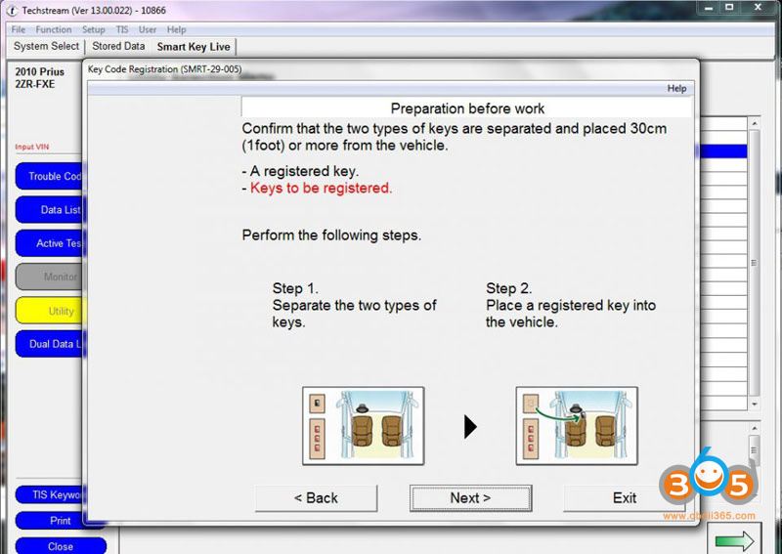This screenshot has width=782, height=554.
Task: Click the green forward arrow icon
Action: point(734,540)
